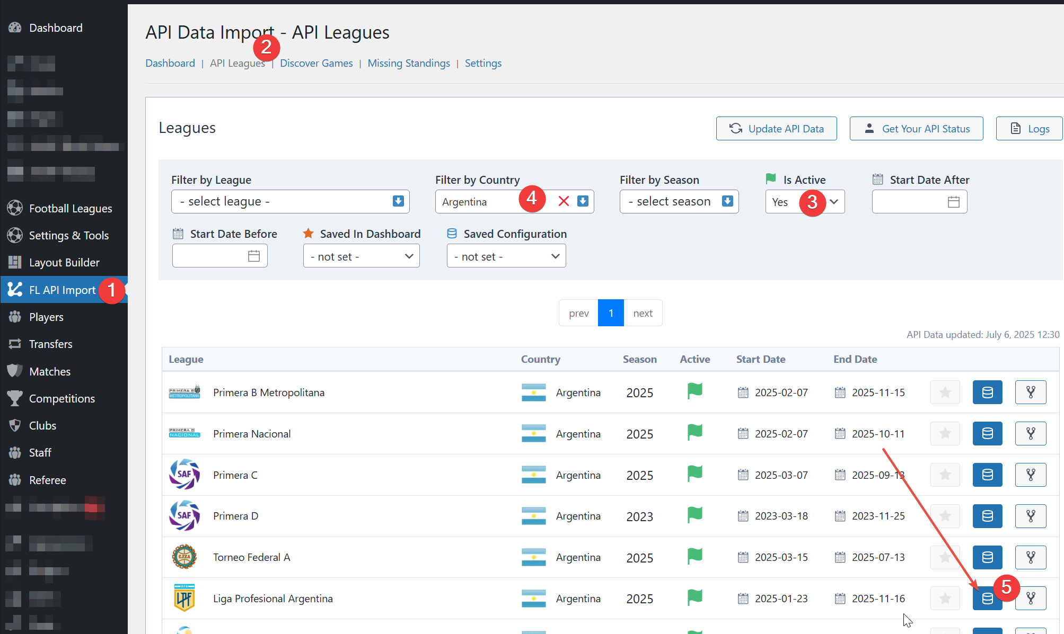Star Liga Profesional Argentina to dashboard
This screenshot has width=1064, height=634.
(x=945, y=599)
